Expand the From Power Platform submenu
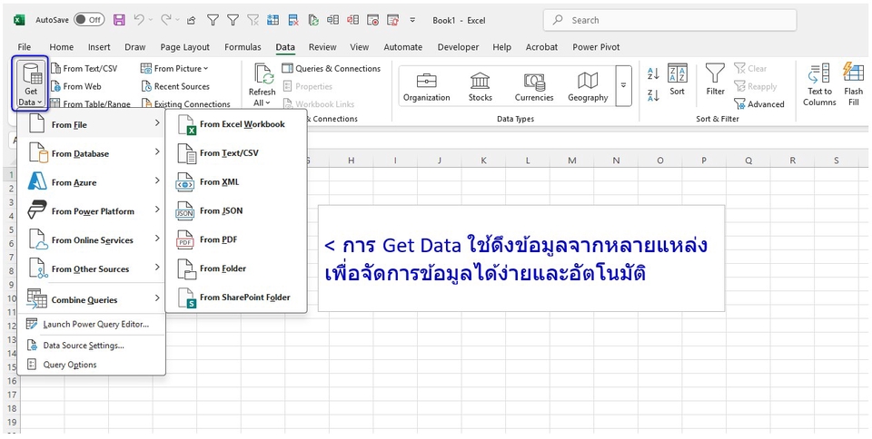The height and width of the screenshot is (439, 872). [92, 211]
